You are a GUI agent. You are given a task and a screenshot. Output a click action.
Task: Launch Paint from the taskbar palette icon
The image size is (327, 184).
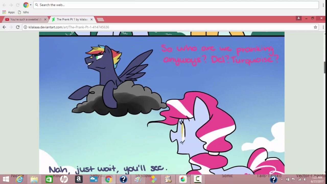pyautogui.click(x=138, y=179)
